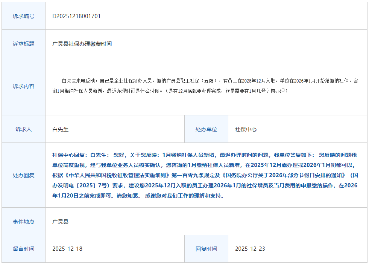This screenshot has height=265, width=369.
Task: Select the request number D20251218001701
Action: coord(76,16)
